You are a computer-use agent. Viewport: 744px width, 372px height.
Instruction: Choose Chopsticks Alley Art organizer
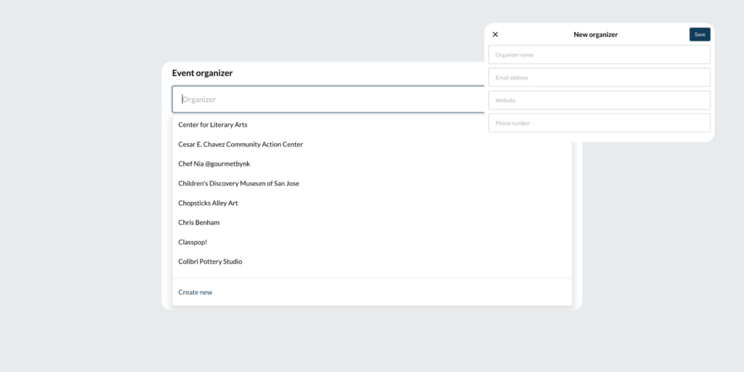(x=208, y=203)
